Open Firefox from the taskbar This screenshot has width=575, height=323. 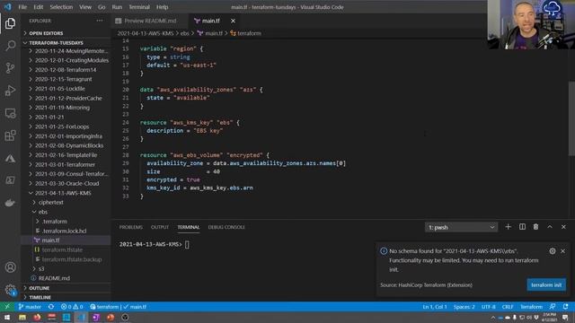[x=37, y=318]
